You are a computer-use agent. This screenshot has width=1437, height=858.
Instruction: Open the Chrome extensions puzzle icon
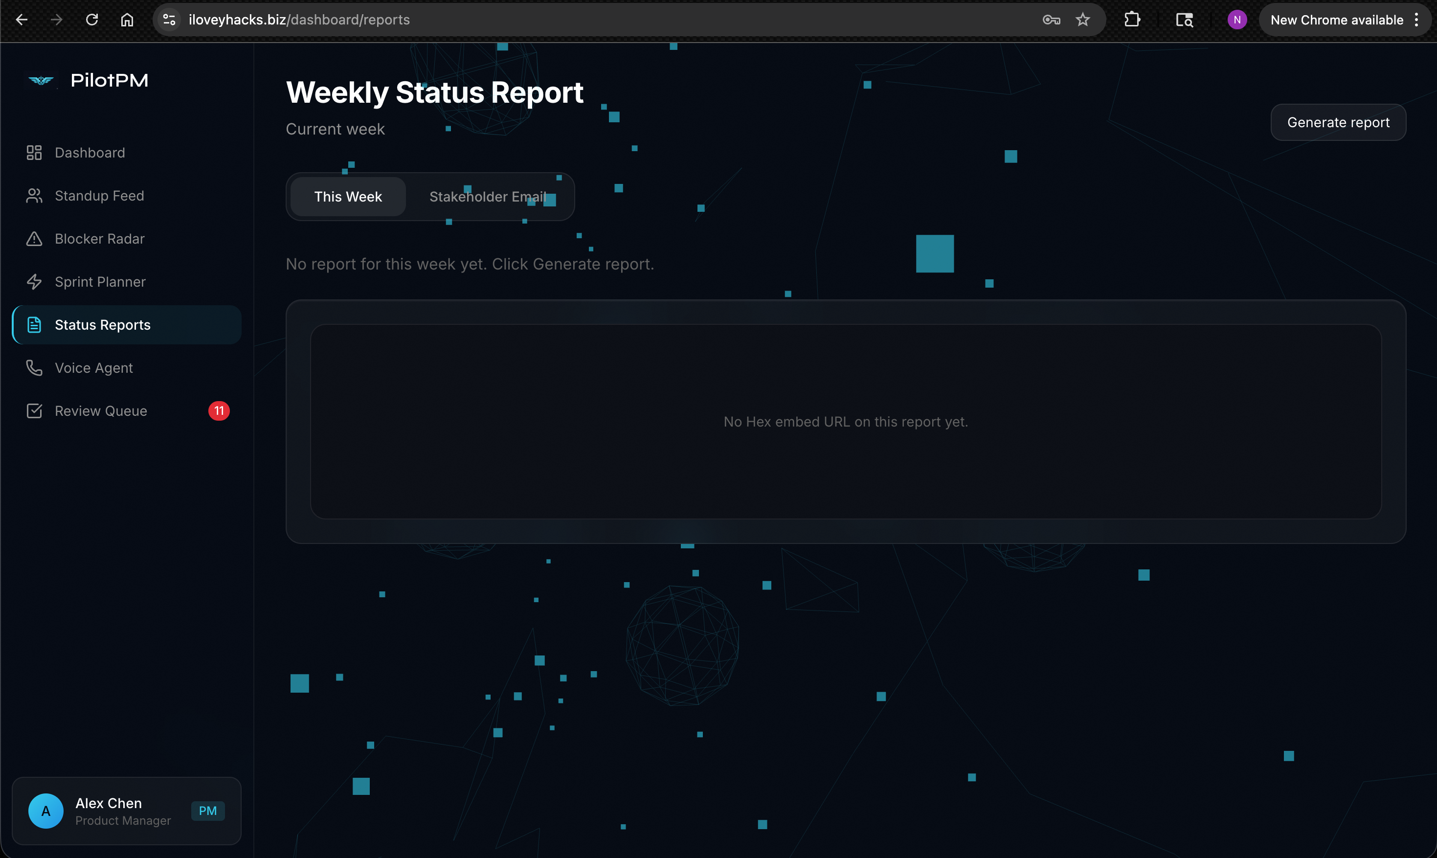click(1132, 20)
